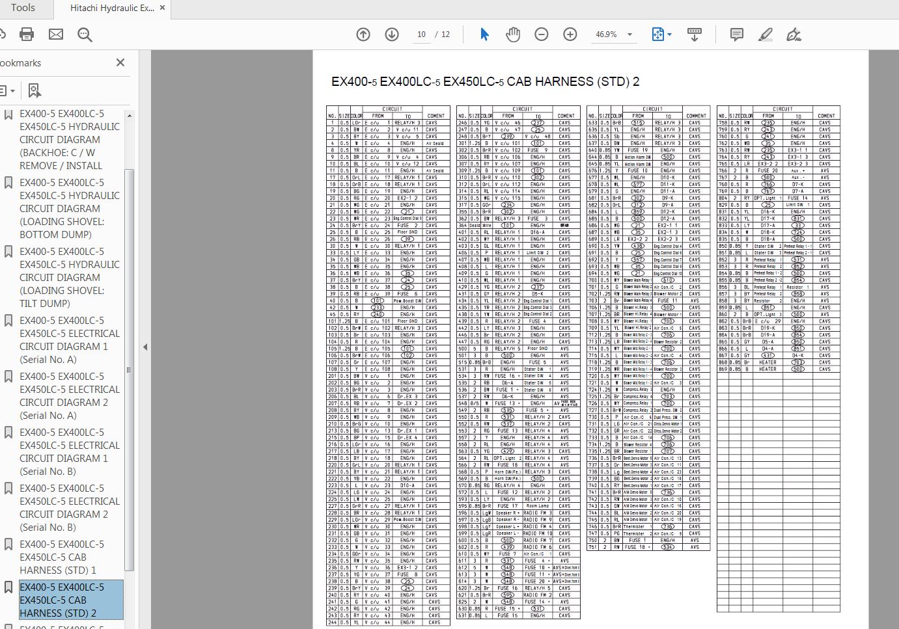Open bookmark Electrical Circuit Diagram 2 Serial No. A

point(70,395)
